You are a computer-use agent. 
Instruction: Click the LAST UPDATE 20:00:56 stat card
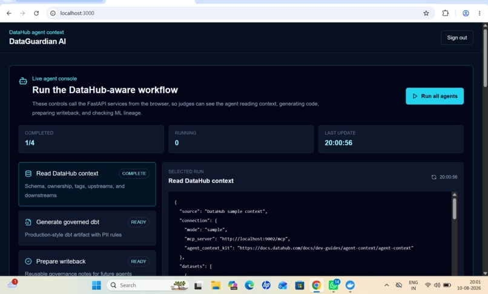(x=391, y=139)
